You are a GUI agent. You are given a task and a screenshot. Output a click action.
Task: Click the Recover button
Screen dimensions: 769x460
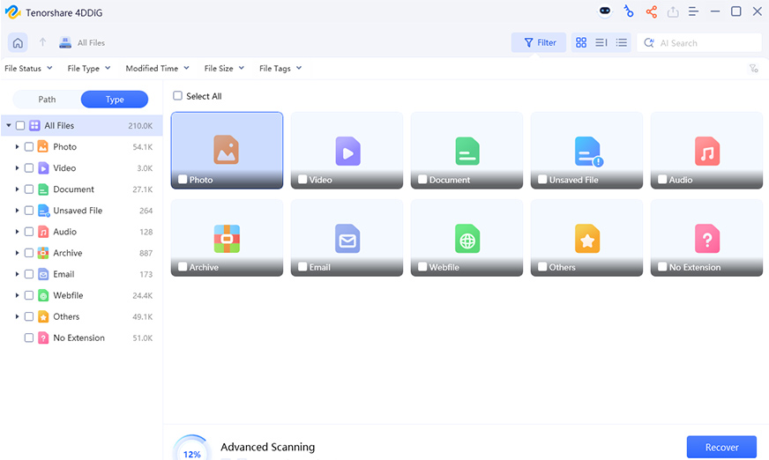pyautogui.click(x=721, y=447)
